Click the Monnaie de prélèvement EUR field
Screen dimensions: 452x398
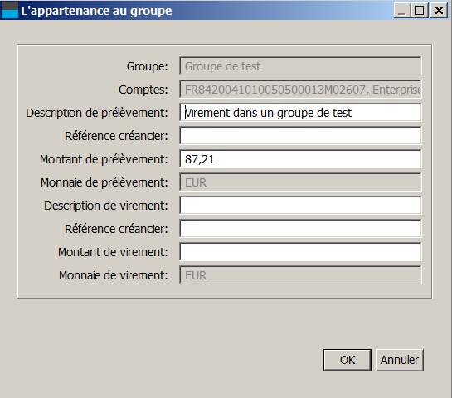pyautogui.click(x=300, y=182)
